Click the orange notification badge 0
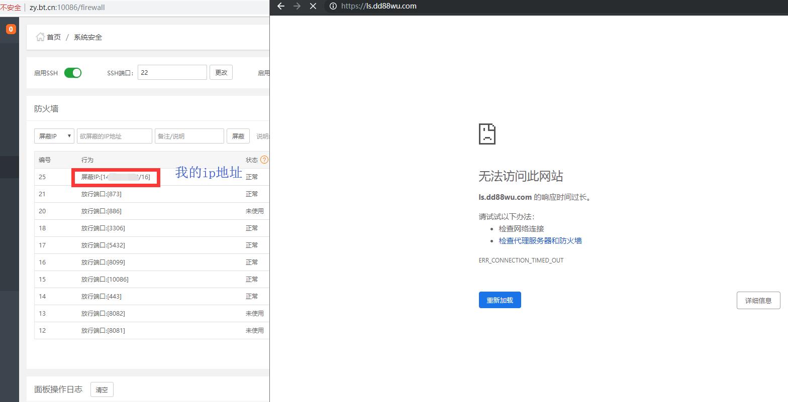 pyautogui.click(x=11, y=29)
